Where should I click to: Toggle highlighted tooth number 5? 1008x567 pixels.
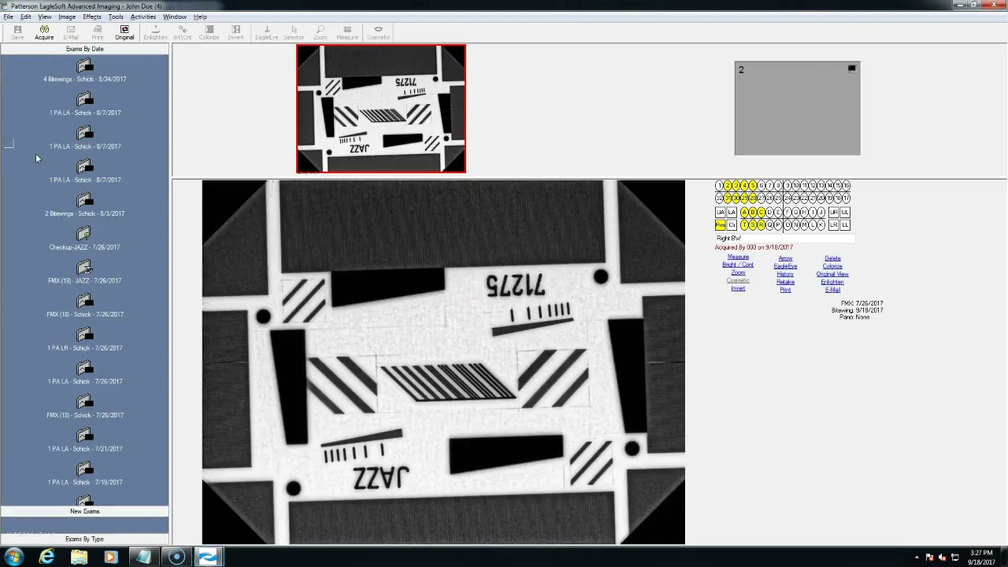coord(753,186)
